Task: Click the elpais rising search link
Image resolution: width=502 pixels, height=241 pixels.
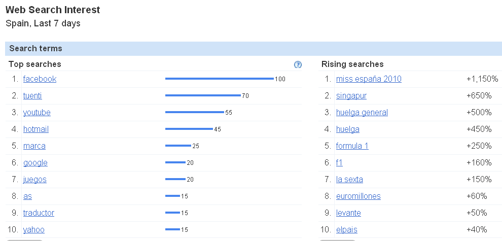Action: 346,230
